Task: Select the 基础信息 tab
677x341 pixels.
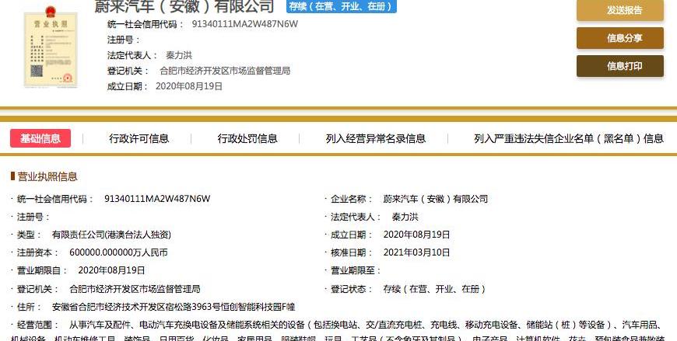Action: click(x=40, y=138)
